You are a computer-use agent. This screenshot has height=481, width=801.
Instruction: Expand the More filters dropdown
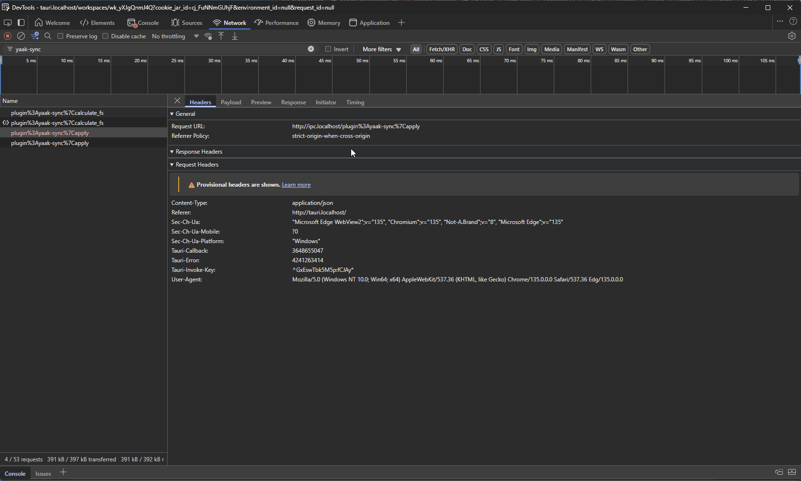point(381,49)
